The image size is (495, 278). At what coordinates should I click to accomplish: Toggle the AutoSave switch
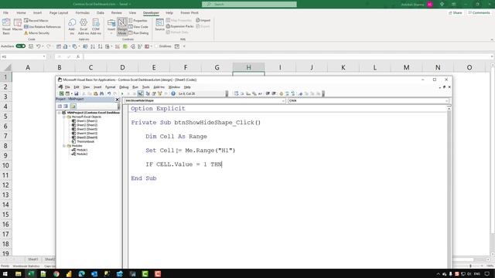point(21,46)
